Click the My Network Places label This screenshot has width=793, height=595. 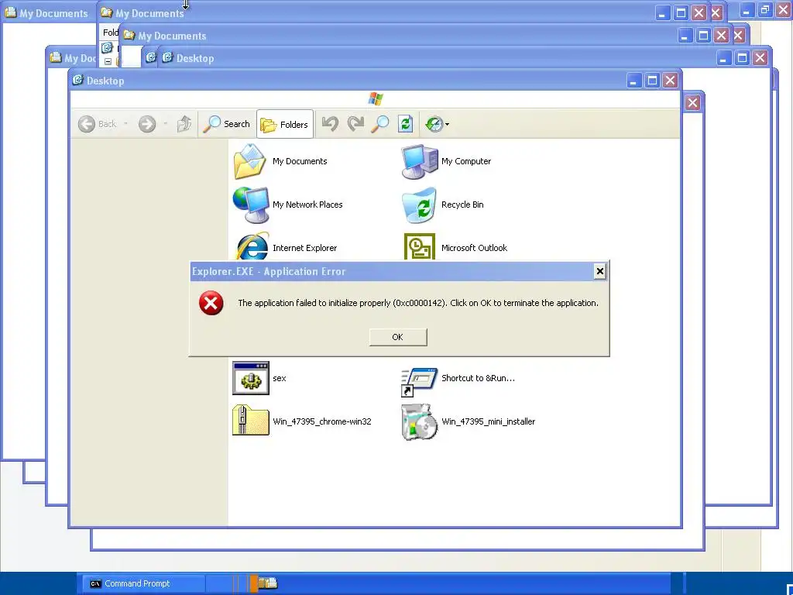pyautogui.click(x=307, y=205)
